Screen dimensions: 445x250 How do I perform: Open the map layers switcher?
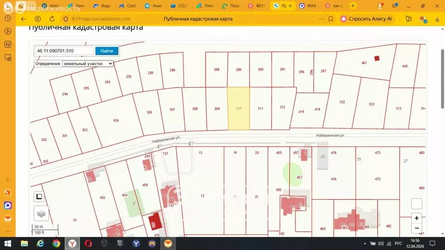[x=41, y=213]
